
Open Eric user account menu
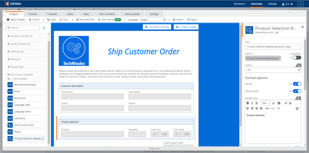click(x=288, y=4)
